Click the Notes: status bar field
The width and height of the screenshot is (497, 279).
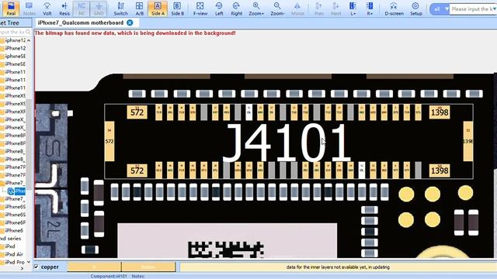coord(138,276)
